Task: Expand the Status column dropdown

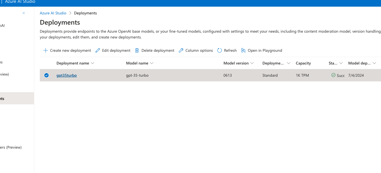Action: [341, 63]
